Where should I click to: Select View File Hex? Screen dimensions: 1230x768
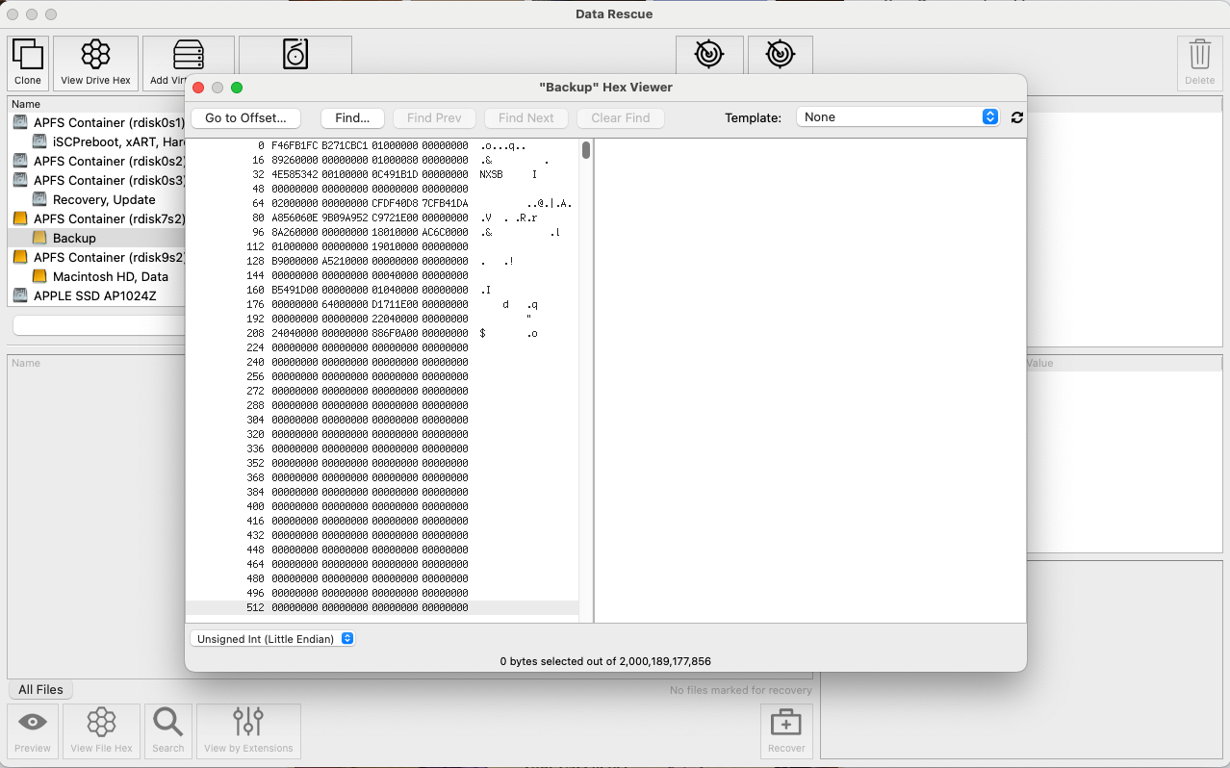pos(100,730)
